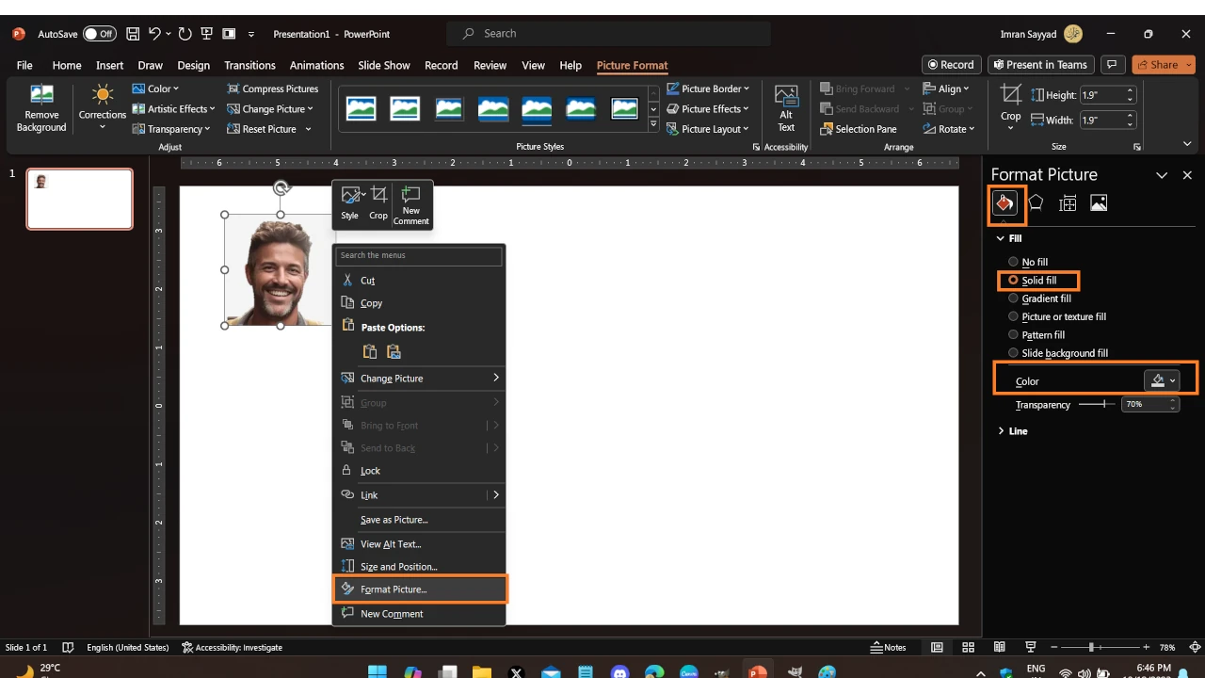Collapse the Fill section
This screenshot has width=1205, height=678.
pos(1009,239)
